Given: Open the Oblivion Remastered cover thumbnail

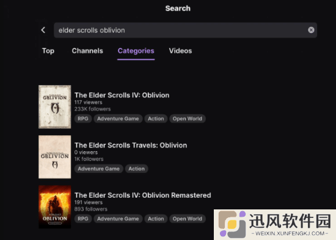Looking at the screenshot, I should point(54,207).
